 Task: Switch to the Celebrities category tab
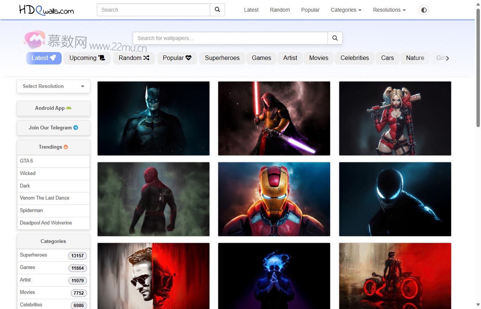click(354, 58)
